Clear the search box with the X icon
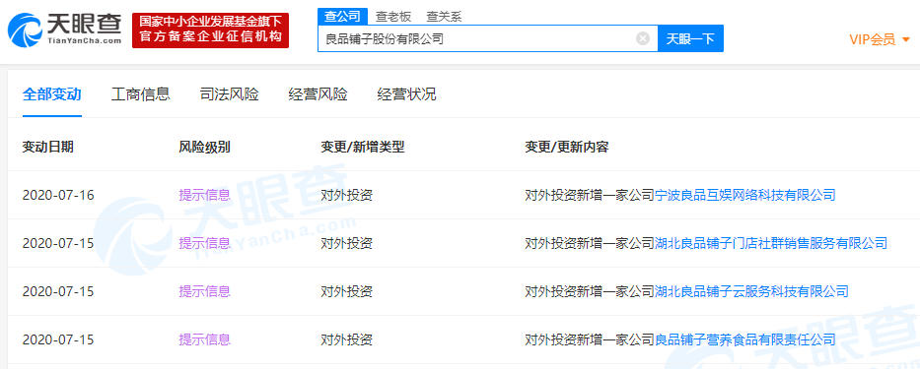This screenshot has height=369, width=920. pos(643,38)
